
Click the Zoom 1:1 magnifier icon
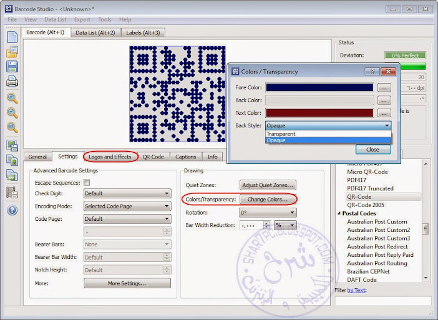[12, 127]
